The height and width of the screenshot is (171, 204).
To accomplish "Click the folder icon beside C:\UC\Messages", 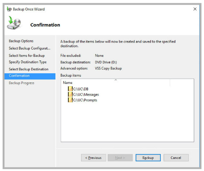I will 70,94.
